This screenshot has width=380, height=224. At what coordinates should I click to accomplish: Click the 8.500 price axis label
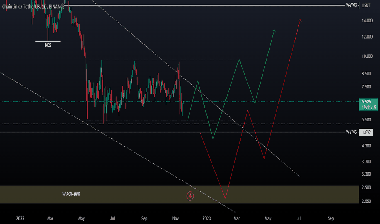pos(366,74)
